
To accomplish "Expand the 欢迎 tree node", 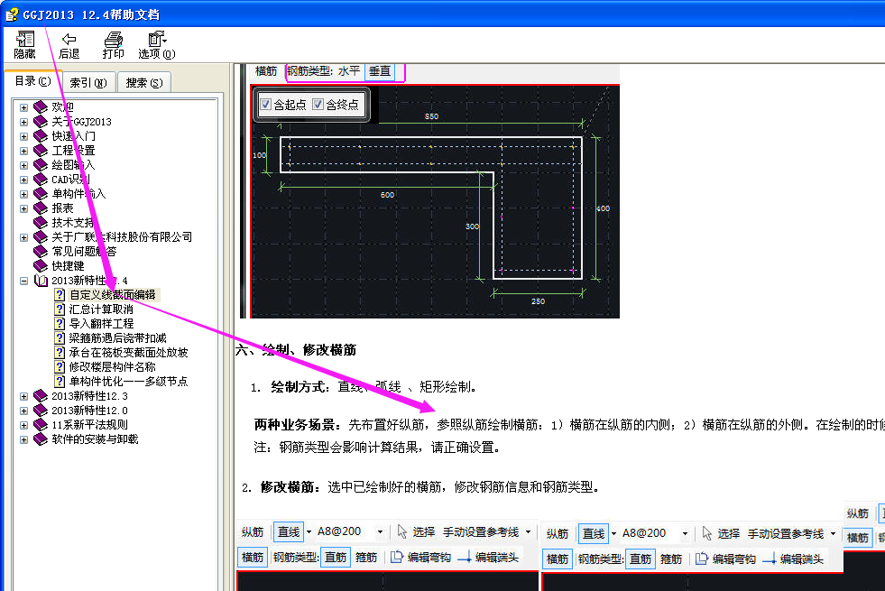I will [23, 107].
